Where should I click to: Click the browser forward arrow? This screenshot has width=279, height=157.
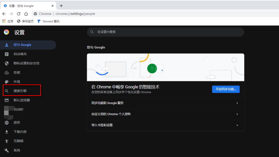pyautogui.click(x=11, y=14)
